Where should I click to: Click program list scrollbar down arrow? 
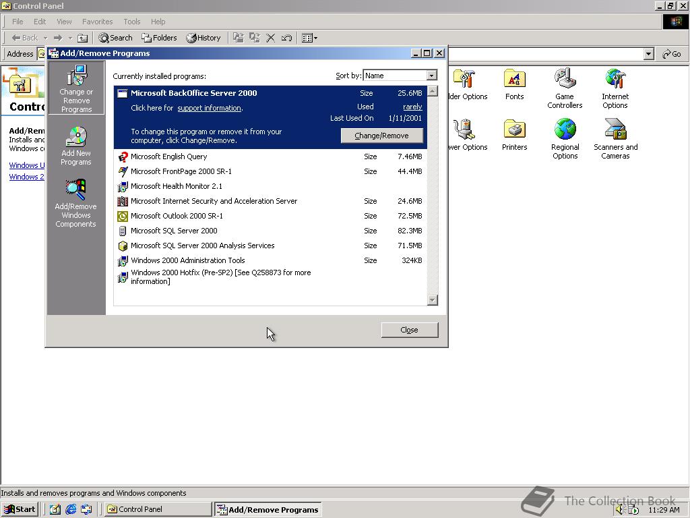click(x=433, y=300)
